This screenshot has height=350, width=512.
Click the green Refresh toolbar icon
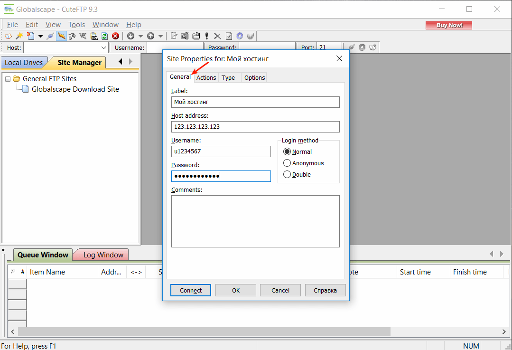pyautogui.click(x=104, y=36)
